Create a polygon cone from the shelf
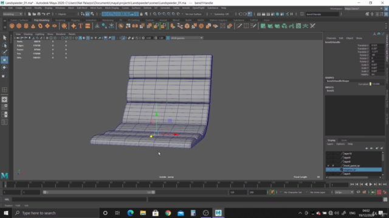The width and height of the screenshot is (389, 218). click(33, 26)
